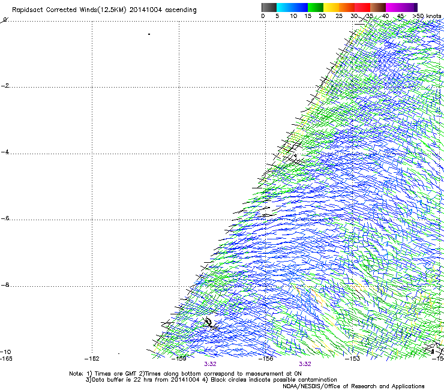Viewport: 444px width, 390px height.
Task: Click the "Black circles indicate possible contamination" note
Action: 274,380
